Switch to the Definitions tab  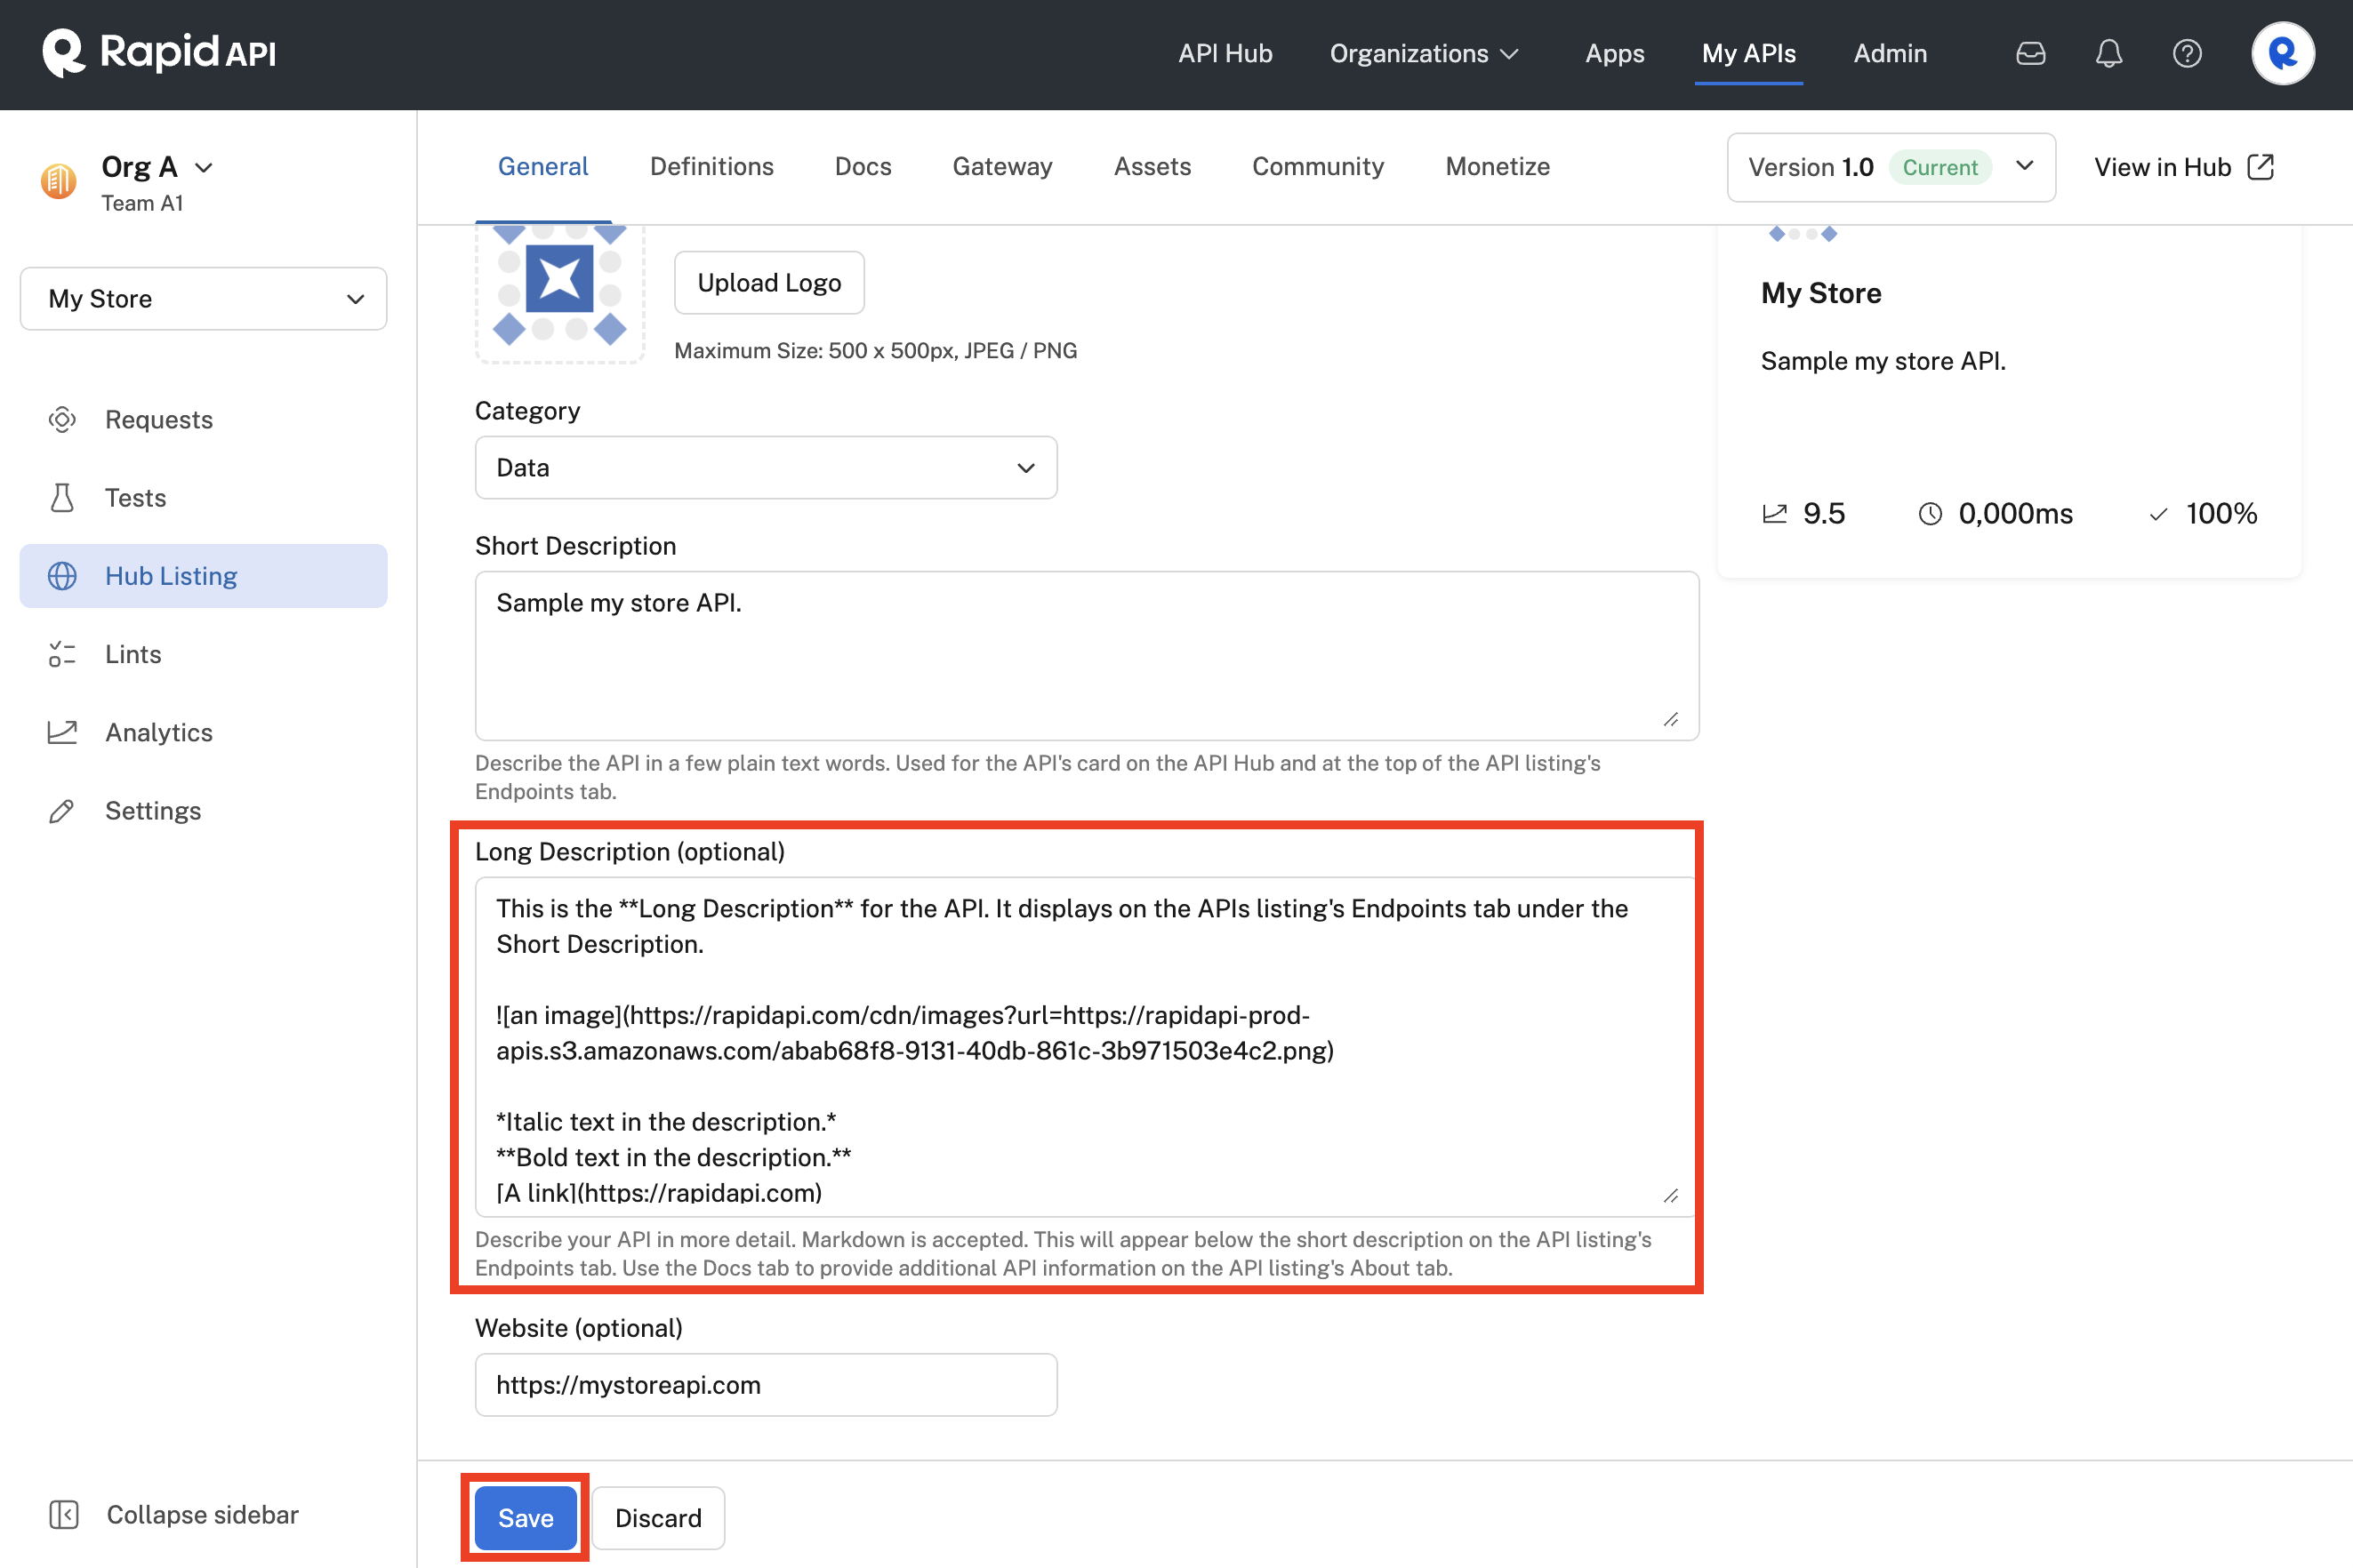tap(711, 166)
